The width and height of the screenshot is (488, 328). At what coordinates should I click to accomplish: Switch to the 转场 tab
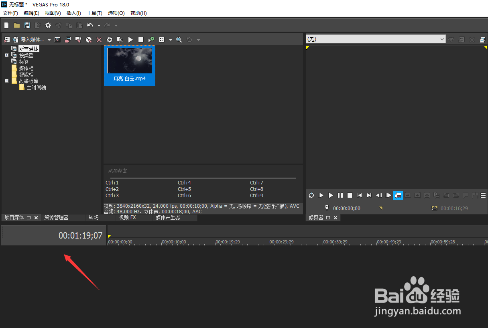tap(94, 218)
